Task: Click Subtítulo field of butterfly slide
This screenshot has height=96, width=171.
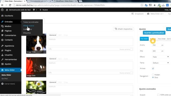Action: pos(90,65)
